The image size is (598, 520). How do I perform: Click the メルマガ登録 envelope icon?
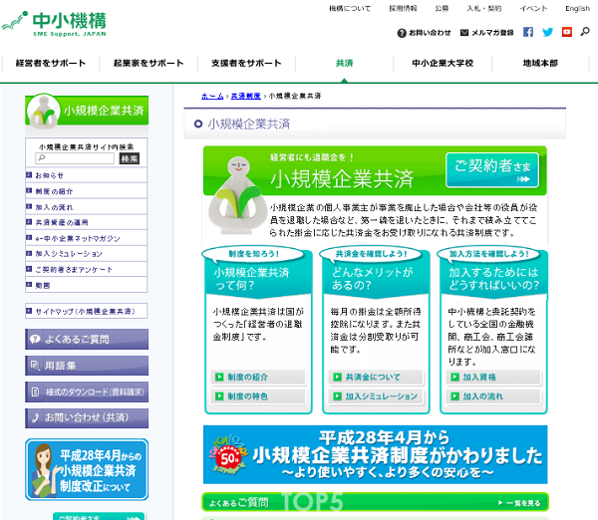point(464,33)
